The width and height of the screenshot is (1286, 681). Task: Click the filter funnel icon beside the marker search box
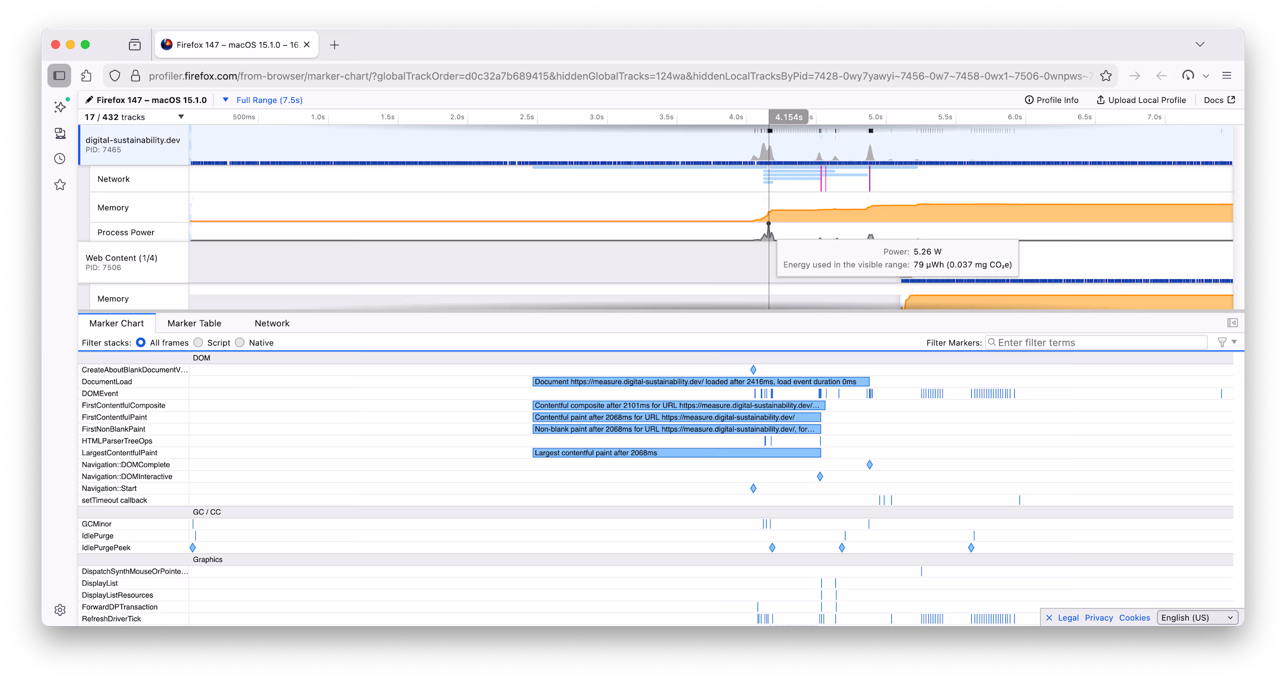coord(1223,342)
